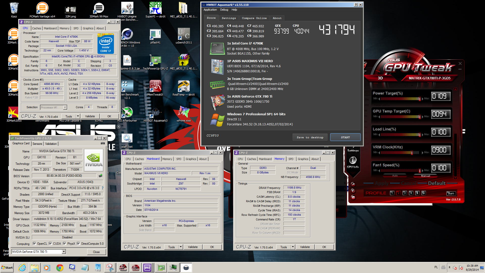
Task: Expand the NVIDIA GeForce GTX 780 Ti dropdown
Action: tap(64, 252)
